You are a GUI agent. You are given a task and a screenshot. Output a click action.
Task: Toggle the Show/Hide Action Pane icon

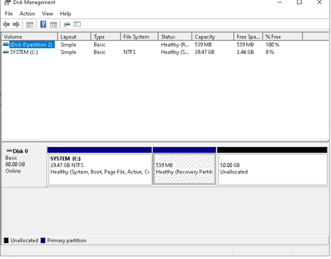(53, 25)
